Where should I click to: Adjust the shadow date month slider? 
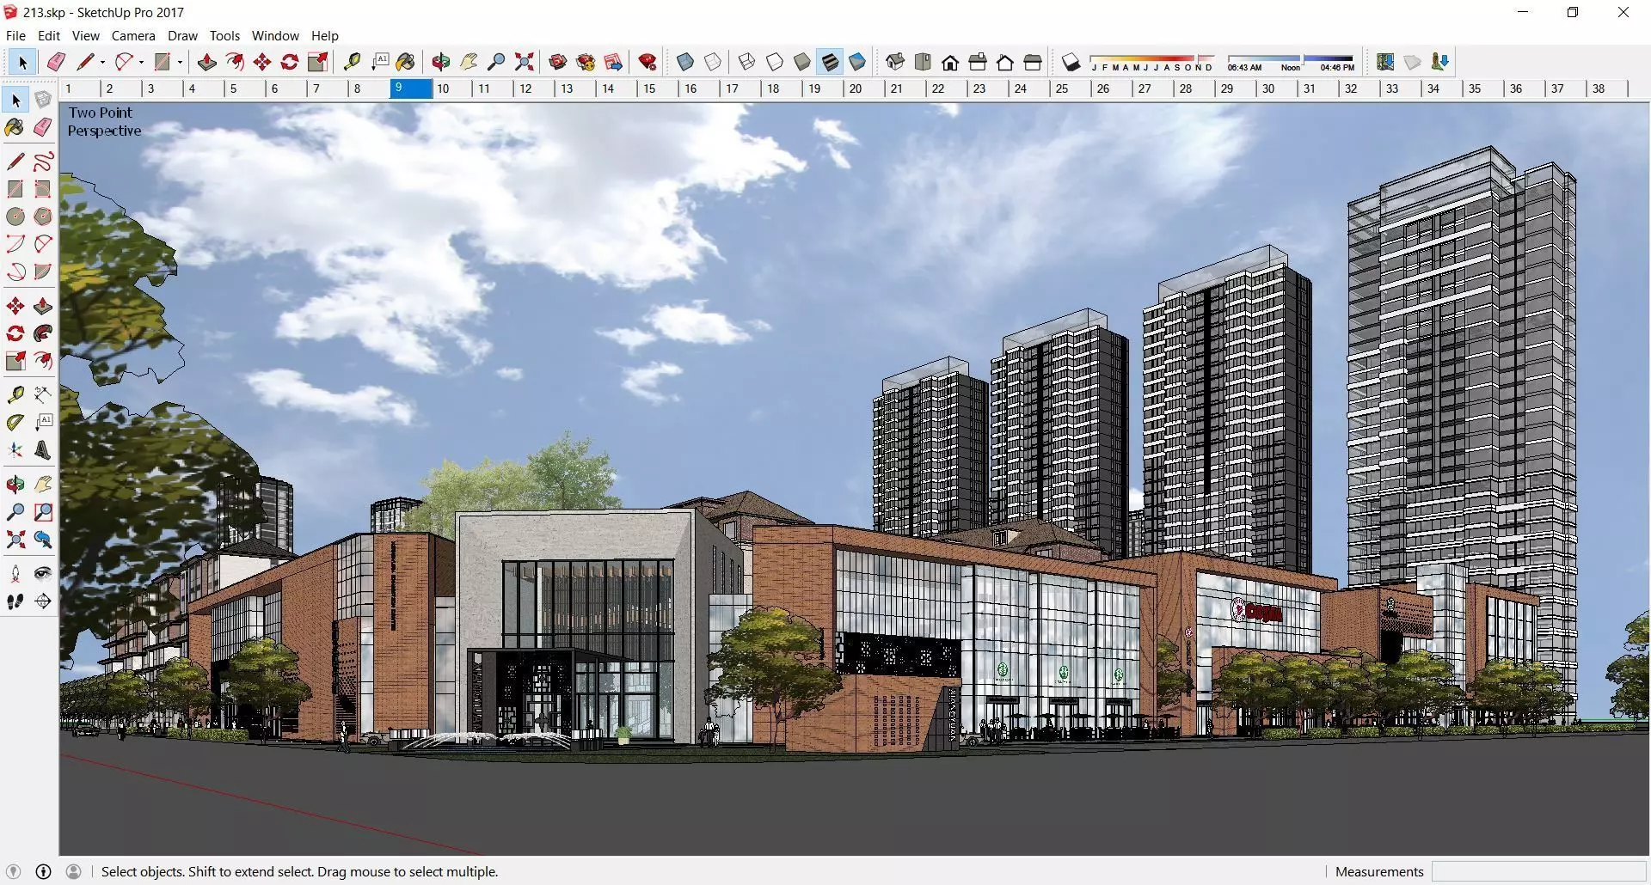[x=1152, y=63]
